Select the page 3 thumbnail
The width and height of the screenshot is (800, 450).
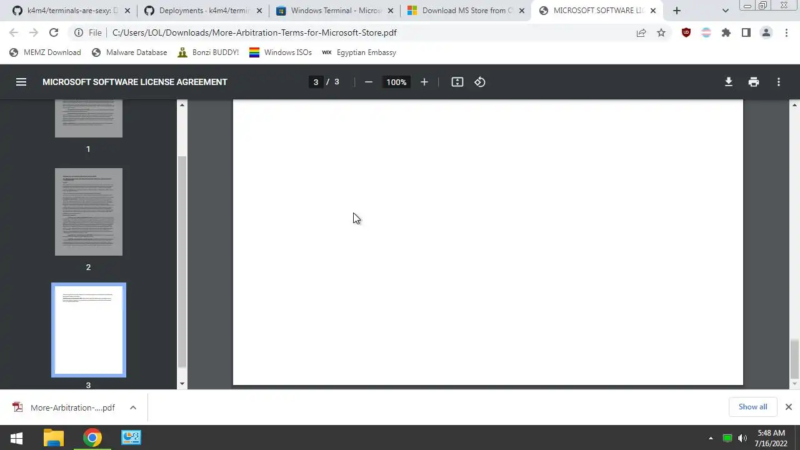tap(89, 330)
